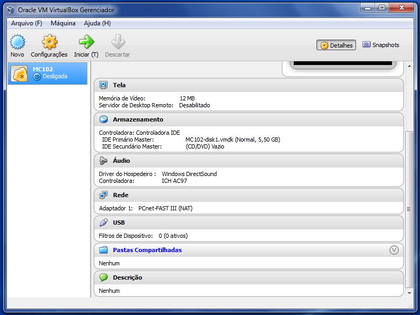Click the details pane scrollbar thumb
Image resolution: width=420 pixels, height=315 pixels.
pos(409,209)
